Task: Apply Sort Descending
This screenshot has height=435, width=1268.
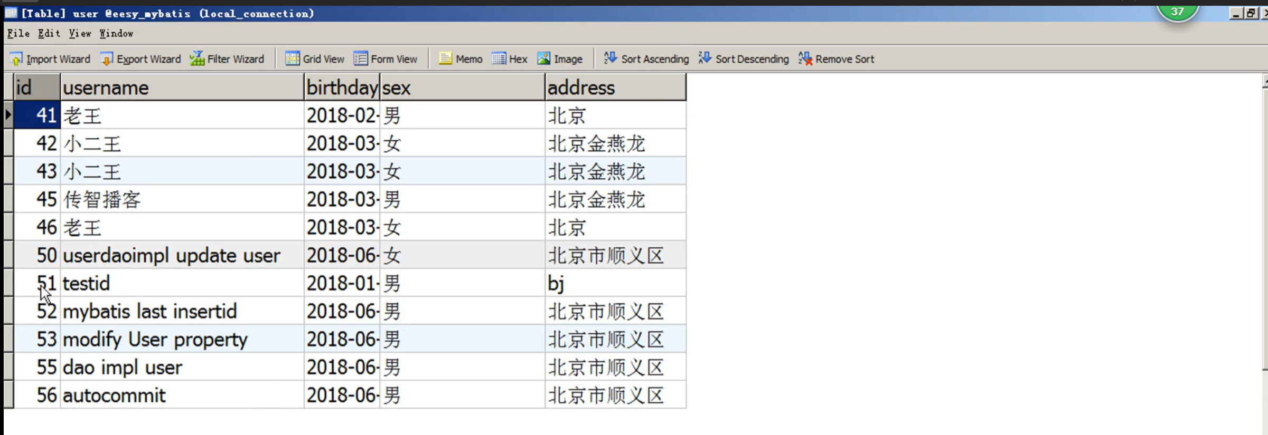Action: click(x=744, y=59)
